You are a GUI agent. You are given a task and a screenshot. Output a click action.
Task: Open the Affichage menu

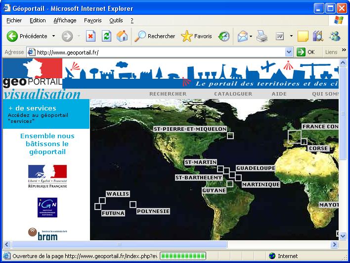pos(65,20)
